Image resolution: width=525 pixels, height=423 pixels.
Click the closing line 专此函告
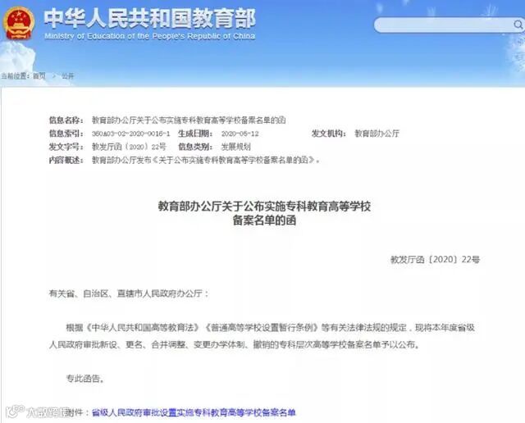[85, 379]
